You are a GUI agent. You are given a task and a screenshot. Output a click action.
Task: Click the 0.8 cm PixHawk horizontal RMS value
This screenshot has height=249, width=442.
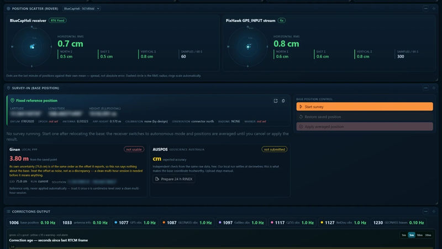286,44
